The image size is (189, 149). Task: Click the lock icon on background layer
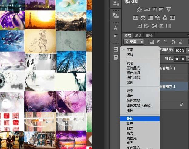tap(182, 105)
